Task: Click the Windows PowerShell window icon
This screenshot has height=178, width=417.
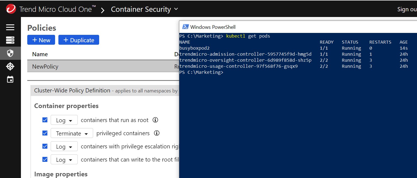Action: pos(185,27)
